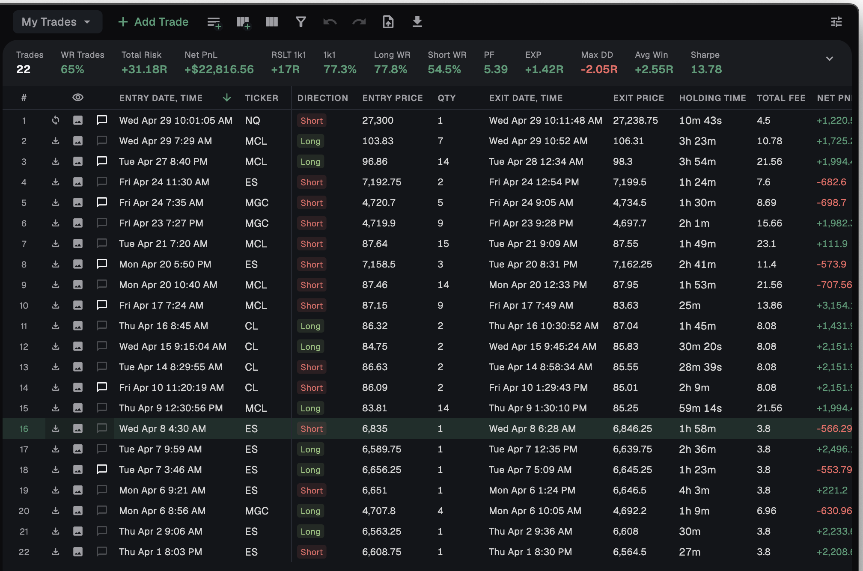Click QTY 15 on row 7
Viewport: 863px width, 571px height.
(x=443, y=244)
